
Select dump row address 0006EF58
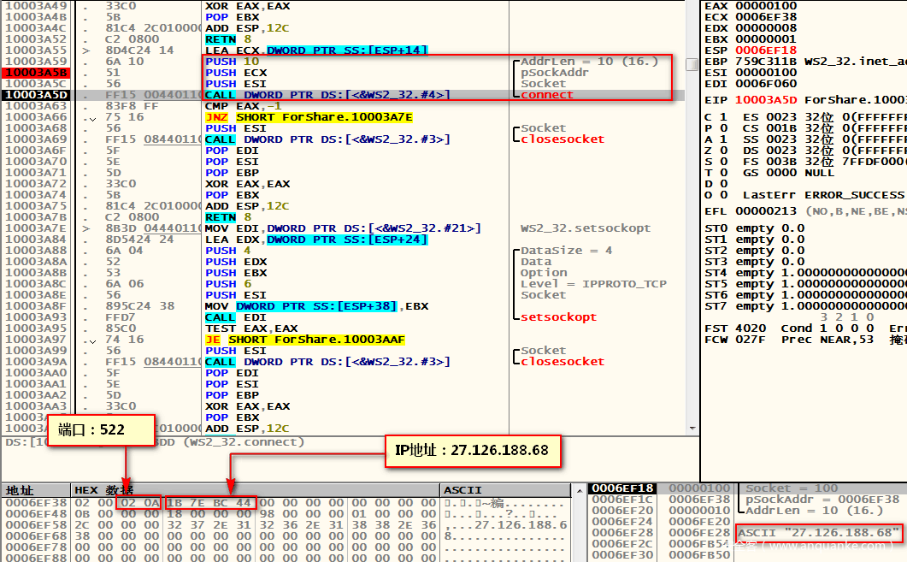tap(35, 524)
